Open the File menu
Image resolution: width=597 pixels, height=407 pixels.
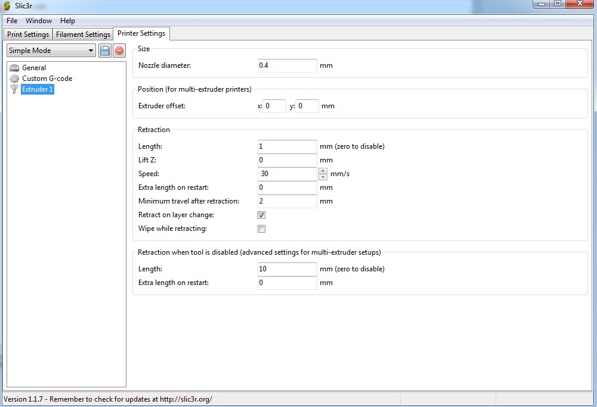[x=12, y=21]
